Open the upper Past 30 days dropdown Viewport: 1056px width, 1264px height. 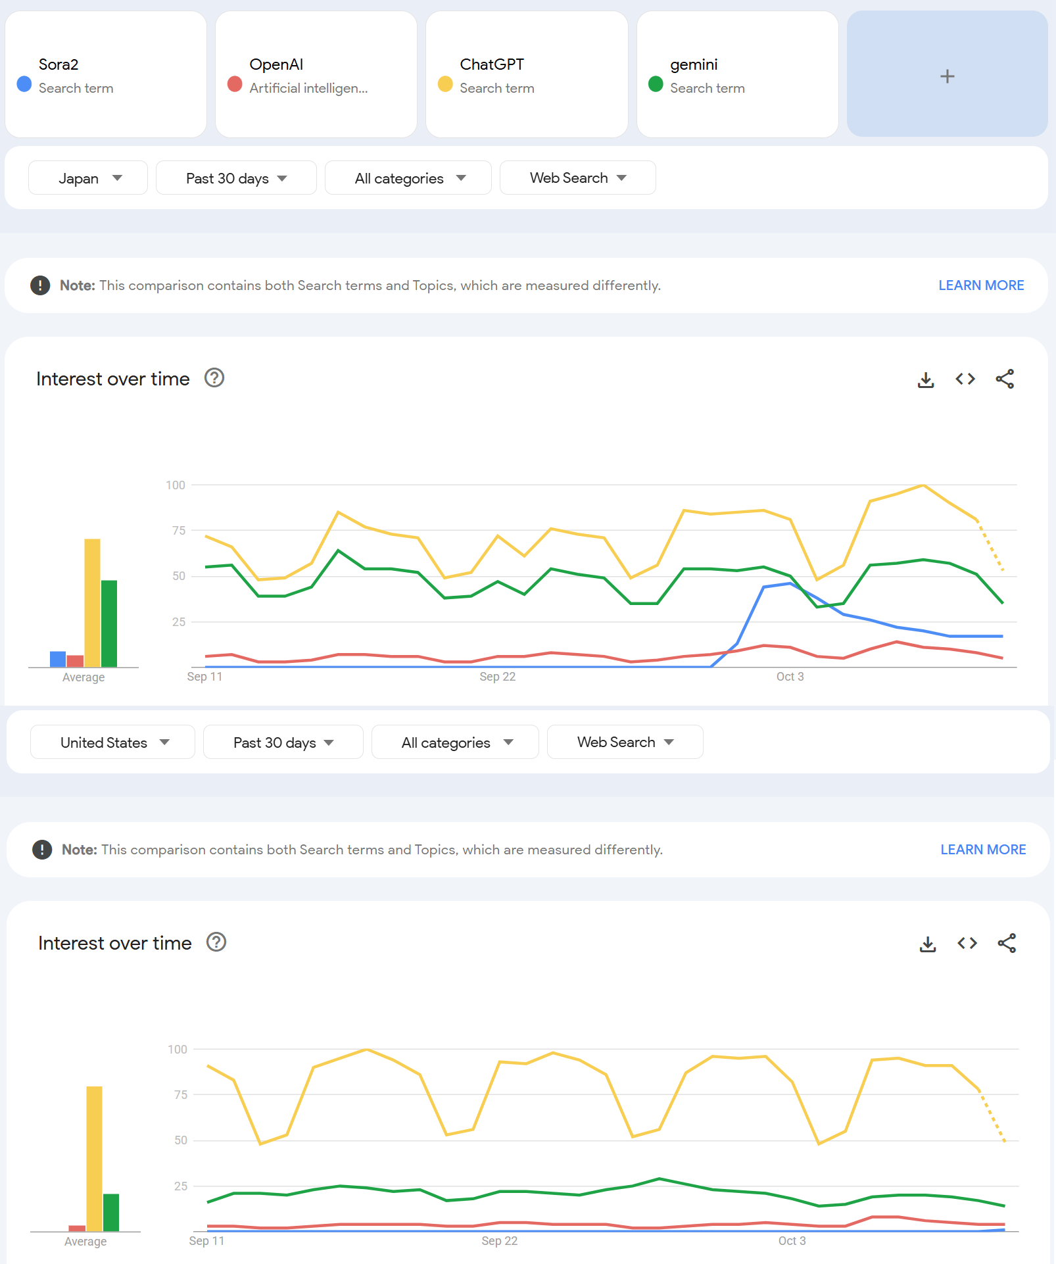[236, 178]
